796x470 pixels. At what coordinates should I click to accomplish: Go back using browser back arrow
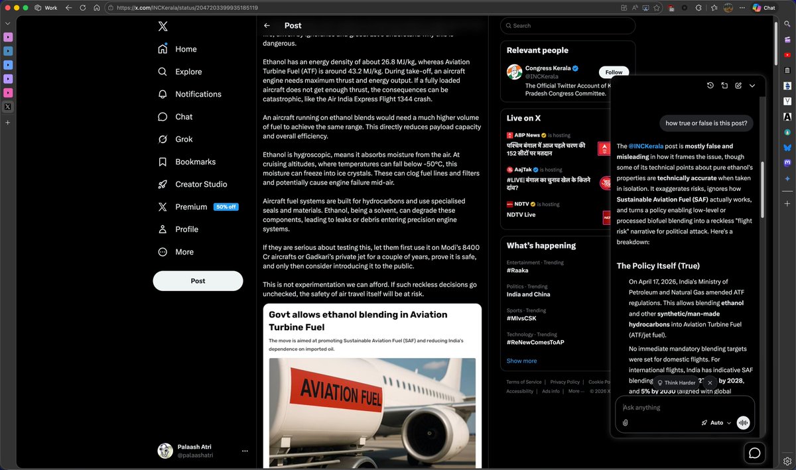[x=68, y=8]
